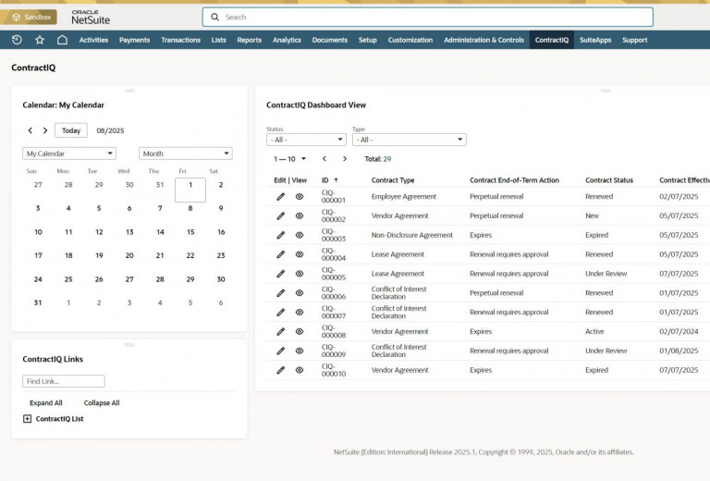Open the Transactions menu
710x481 pixels.
180,40
